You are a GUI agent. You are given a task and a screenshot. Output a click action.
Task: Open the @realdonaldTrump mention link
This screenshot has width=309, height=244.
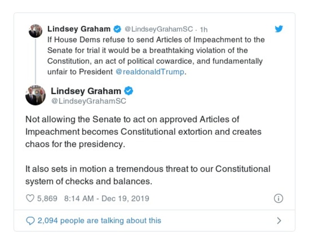tap(150, 72)
